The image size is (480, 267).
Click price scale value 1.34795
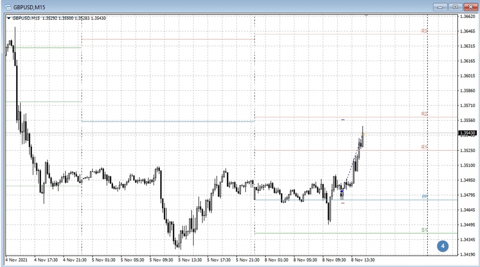[468, 195]
